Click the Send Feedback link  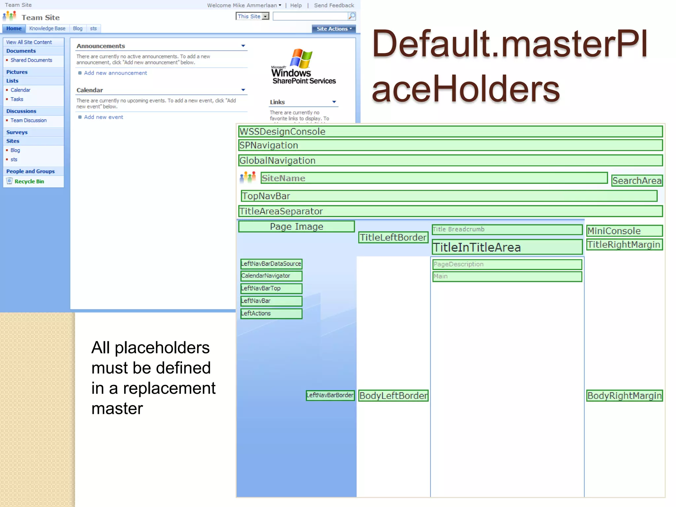pyautogui.click(x=334, y=5)
